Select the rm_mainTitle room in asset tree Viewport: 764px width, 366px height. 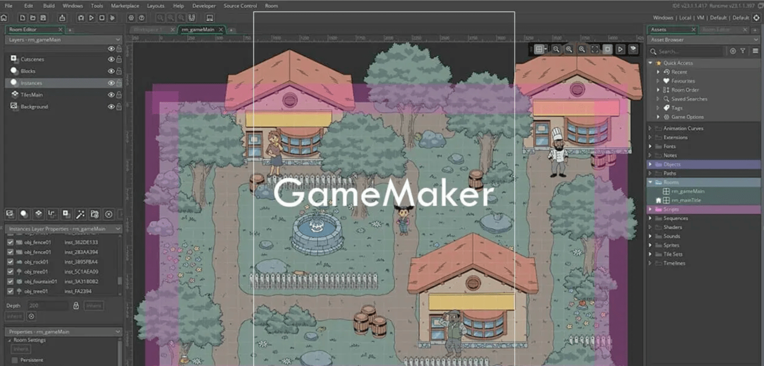[x=686, y=200]
